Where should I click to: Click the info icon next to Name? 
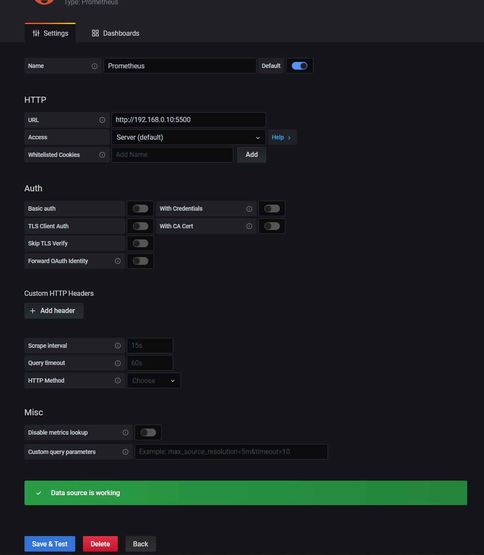(x=95, y=66)
